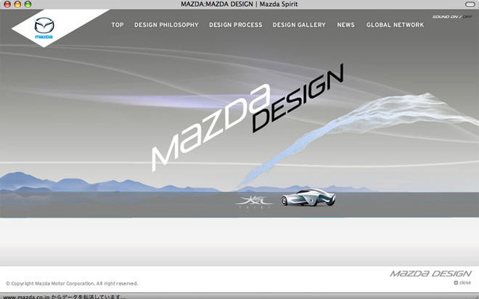The image size is (479, 299).
Task: Click the MAZDA DESIGN footer logo
Action: [431, 274]
